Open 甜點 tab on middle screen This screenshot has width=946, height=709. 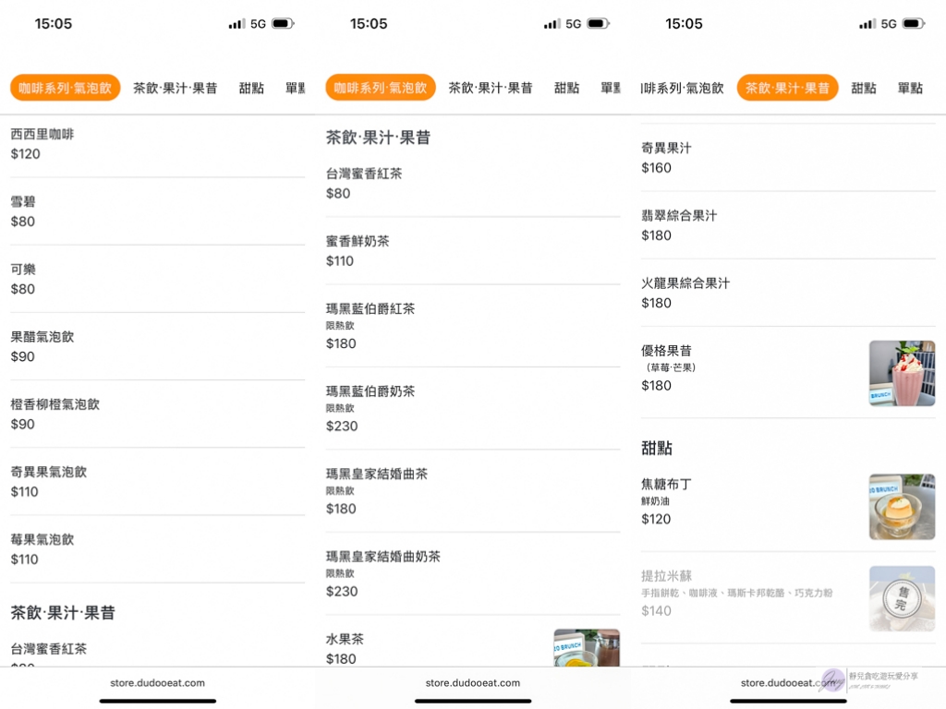(x=567, y=88)
